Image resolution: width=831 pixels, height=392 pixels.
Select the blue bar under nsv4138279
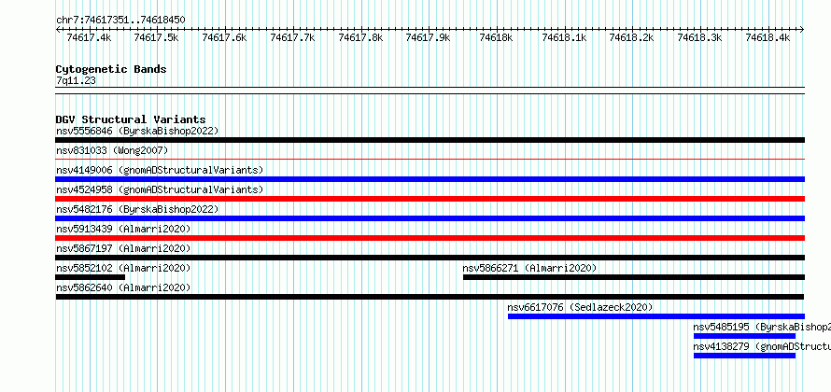[744, 356]
